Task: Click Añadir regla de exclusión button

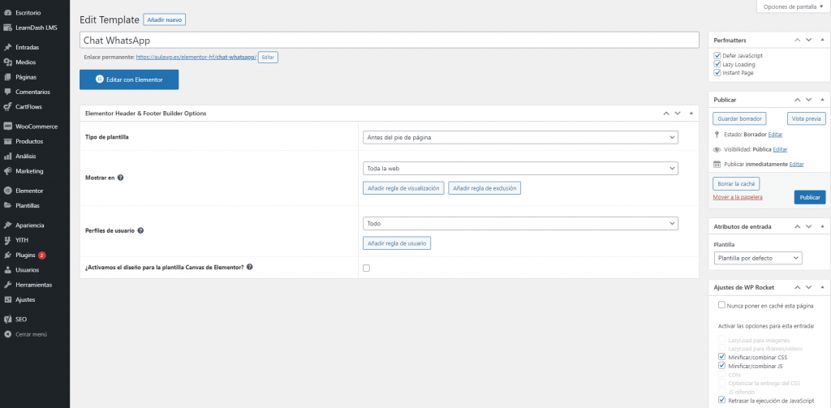Action: click(x=484, y=188)
